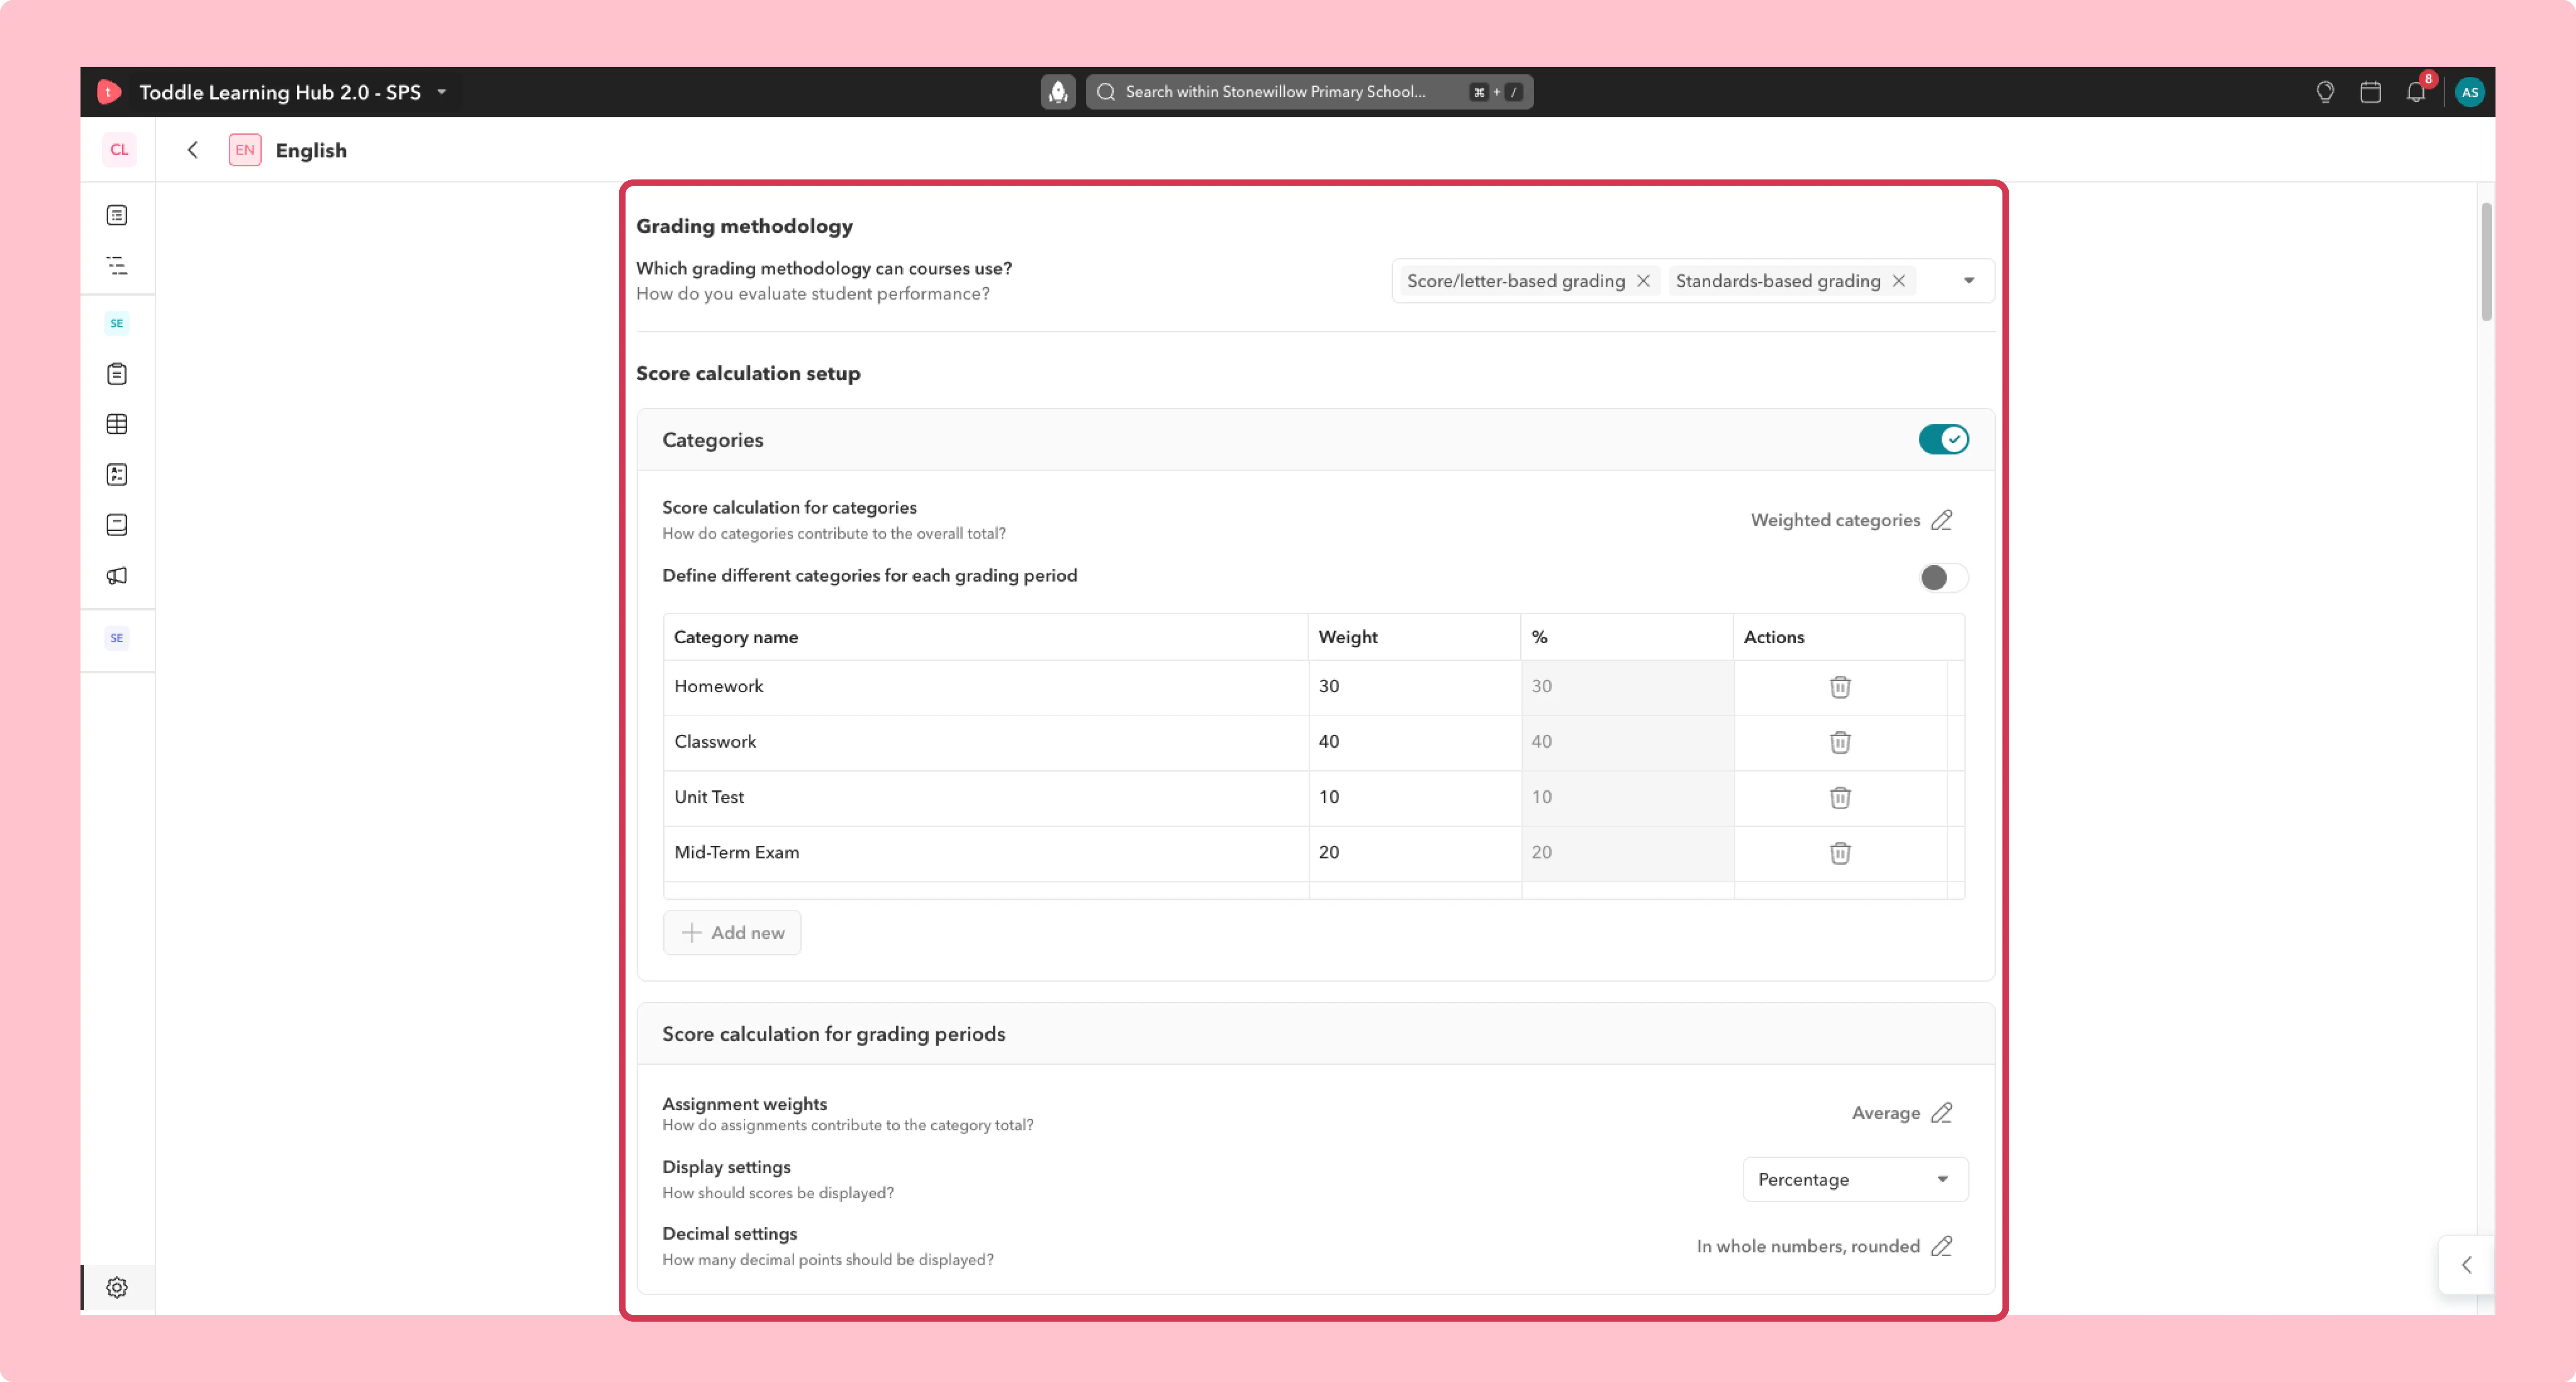Delete the Classwork category
Viewport: 2576px width, 1382px height.
1840,742
